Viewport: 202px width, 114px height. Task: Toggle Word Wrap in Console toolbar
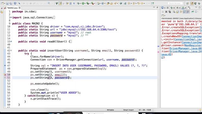[x=181, y=12]
